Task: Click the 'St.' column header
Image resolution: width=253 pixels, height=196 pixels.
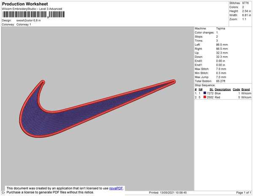Action: coord(212,90)
